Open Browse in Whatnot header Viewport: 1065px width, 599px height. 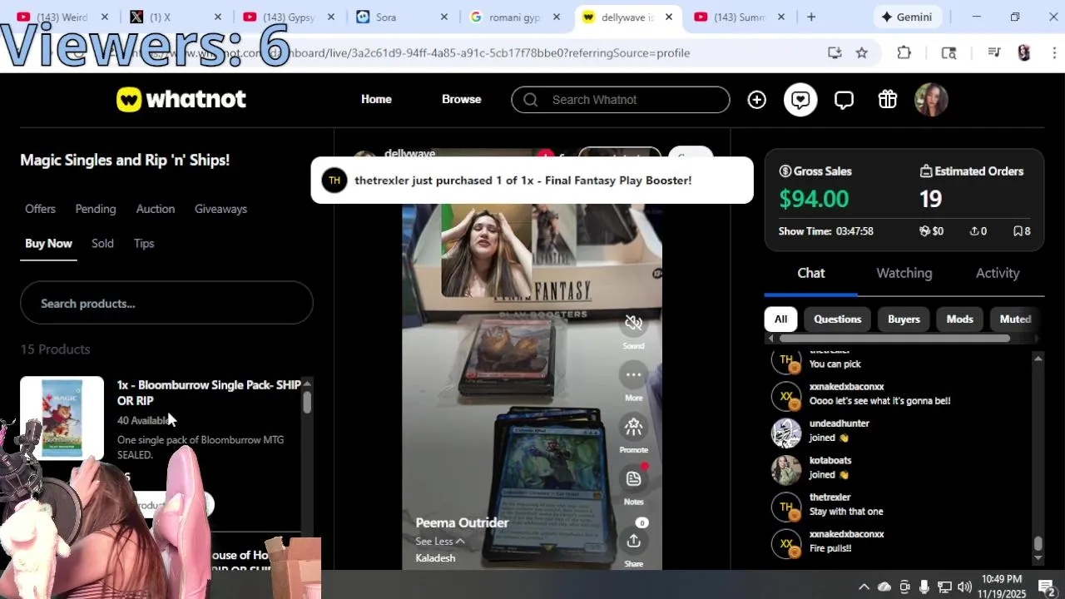(461, 100)
